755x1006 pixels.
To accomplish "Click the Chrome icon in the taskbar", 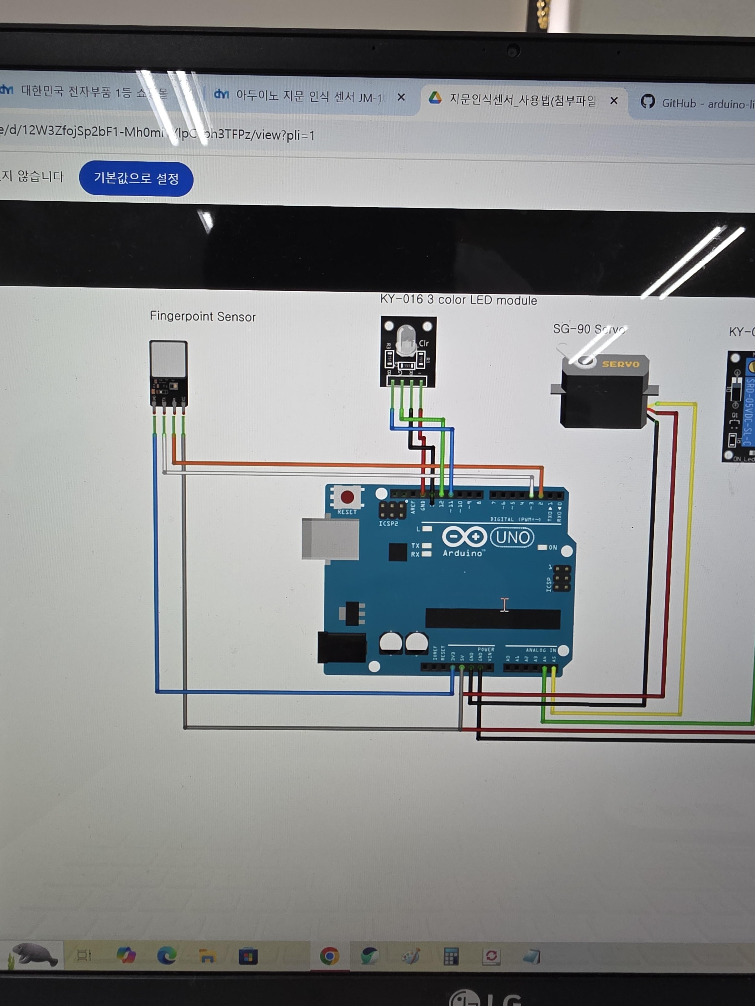I will point(329,956).
